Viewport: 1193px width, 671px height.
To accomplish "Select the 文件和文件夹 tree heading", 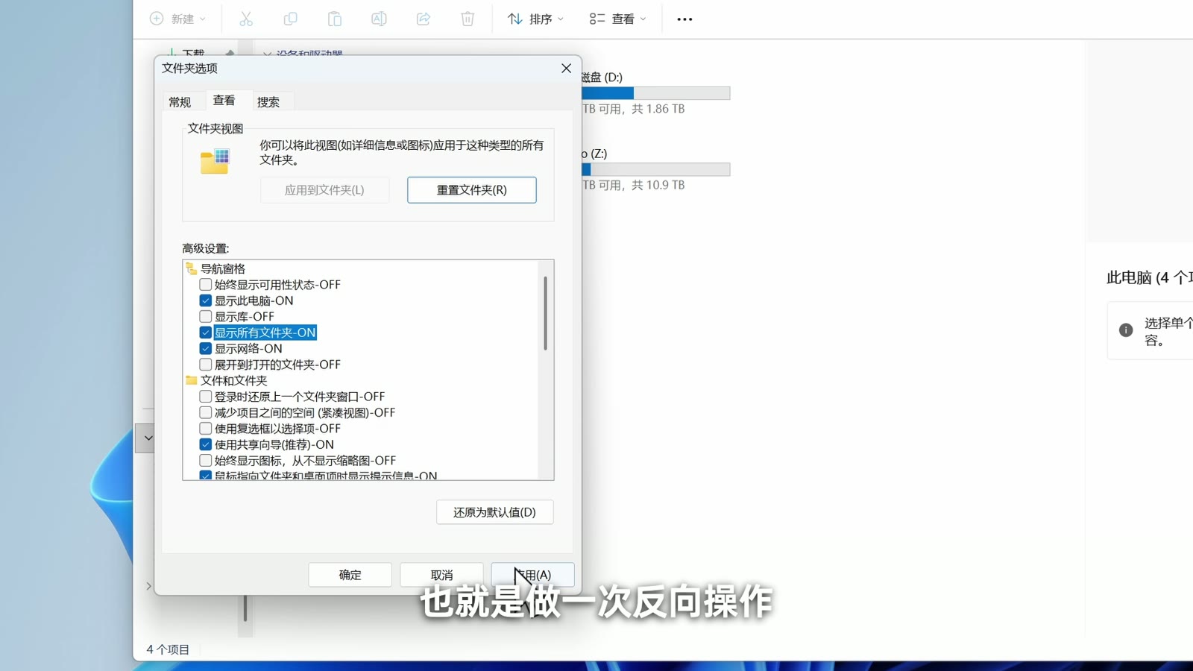I will point(233,380).
